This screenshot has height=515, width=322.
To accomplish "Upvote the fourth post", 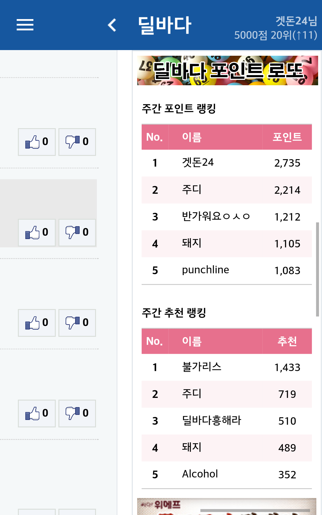I will pyautogui.click(x=37, y=413).
